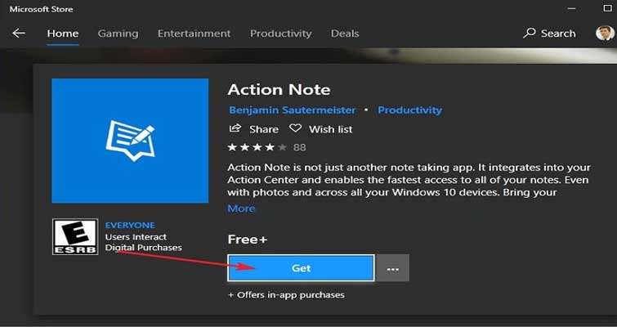
Task: Open the Home tab
Action: point(63,34)
